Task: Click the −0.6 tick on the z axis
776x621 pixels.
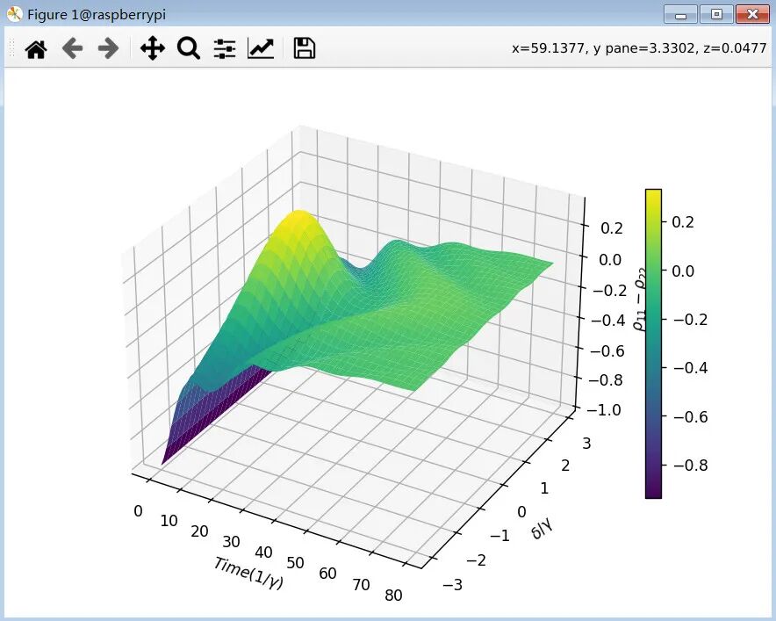Action: [x=607, y=351]
